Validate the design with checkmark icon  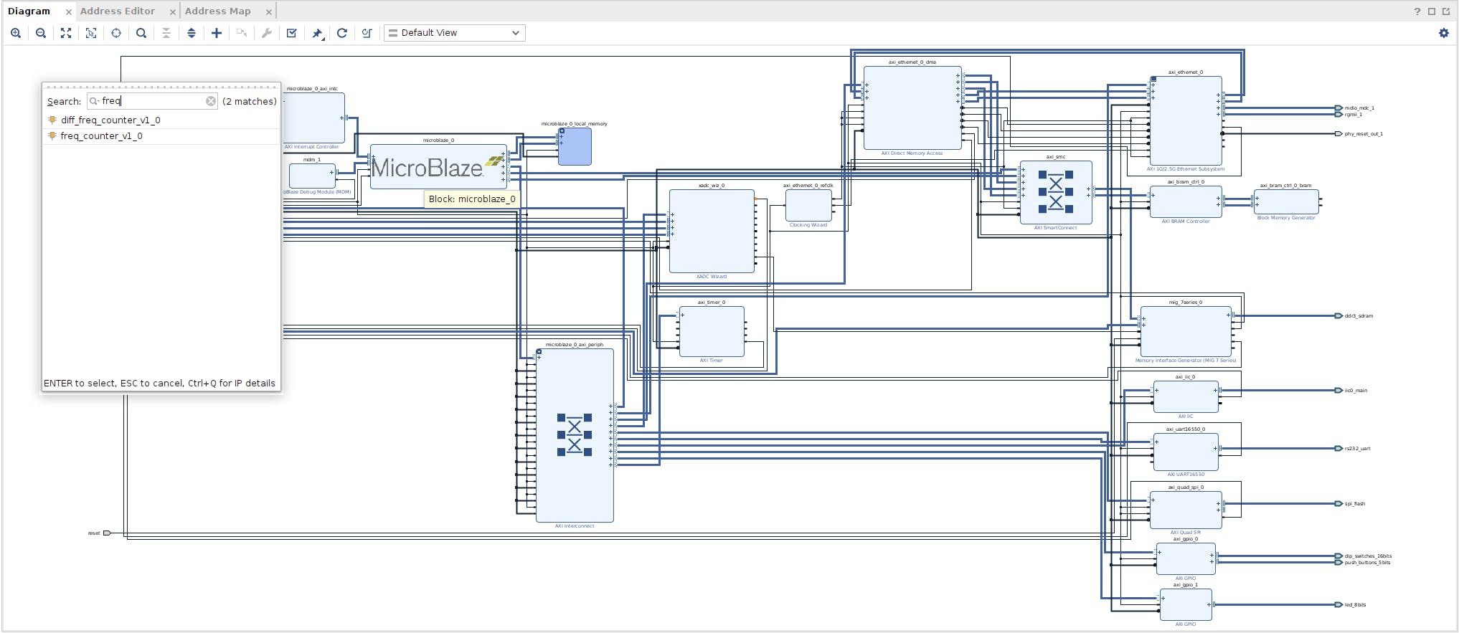click(x=292, y=33)
